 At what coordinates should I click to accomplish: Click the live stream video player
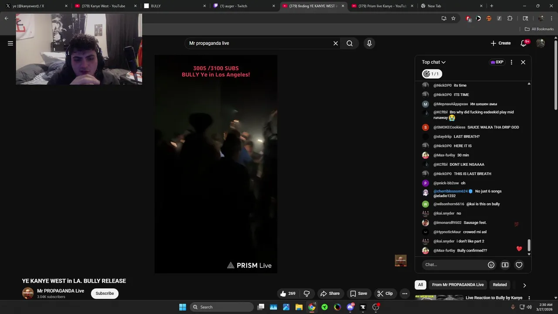216,164
